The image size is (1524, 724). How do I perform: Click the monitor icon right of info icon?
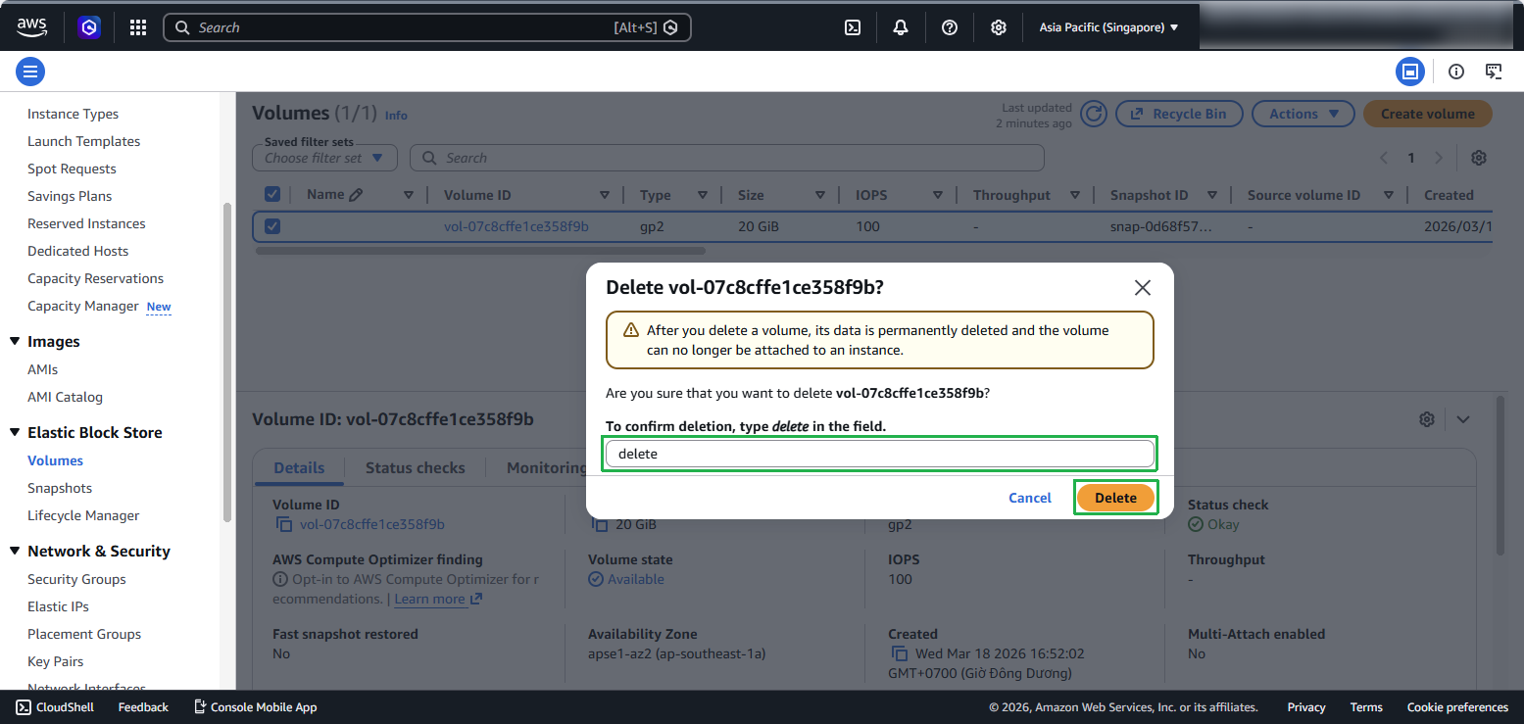click(1494, 71)
